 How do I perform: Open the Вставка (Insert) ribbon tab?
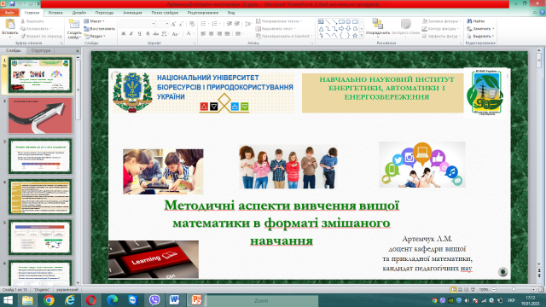[55, 13]
